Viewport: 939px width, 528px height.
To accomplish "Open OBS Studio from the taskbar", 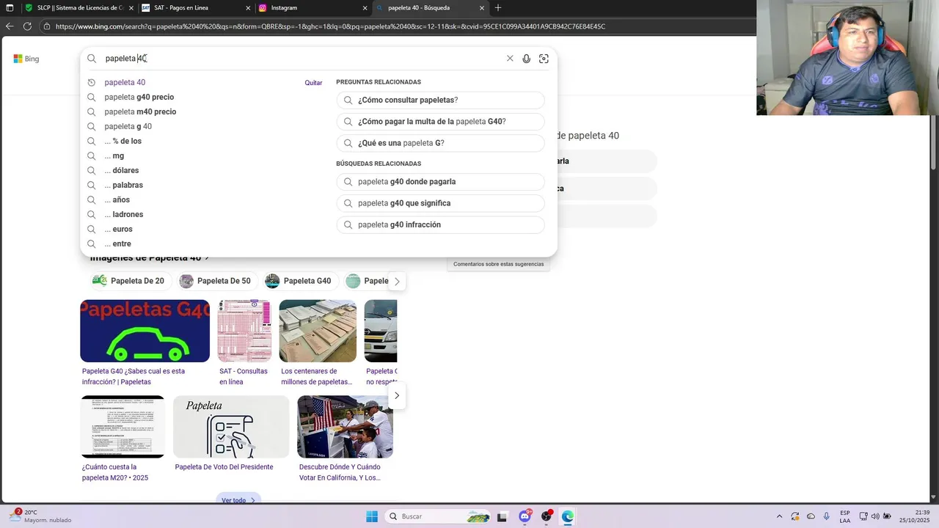I will pyautogui.click(x=547, y=516).
